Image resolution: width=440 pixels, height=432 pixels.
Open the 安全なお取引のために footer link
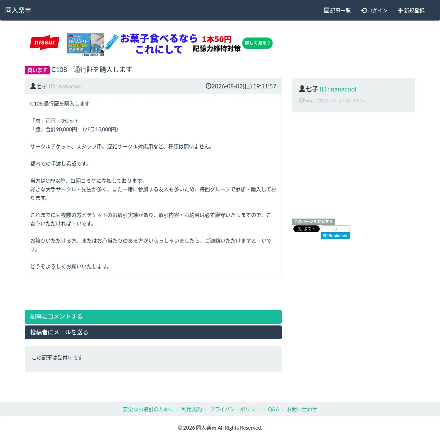point(148,409)
